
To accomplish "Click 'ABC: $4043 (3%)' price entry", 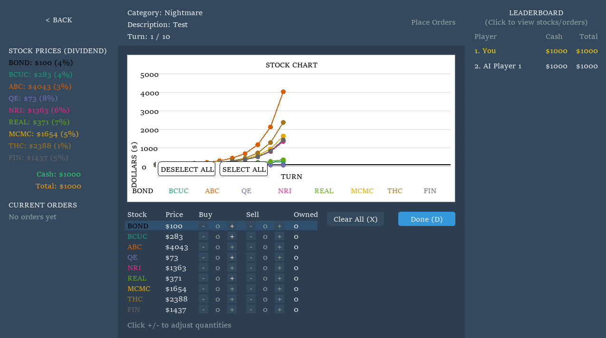I will point(40,86).
